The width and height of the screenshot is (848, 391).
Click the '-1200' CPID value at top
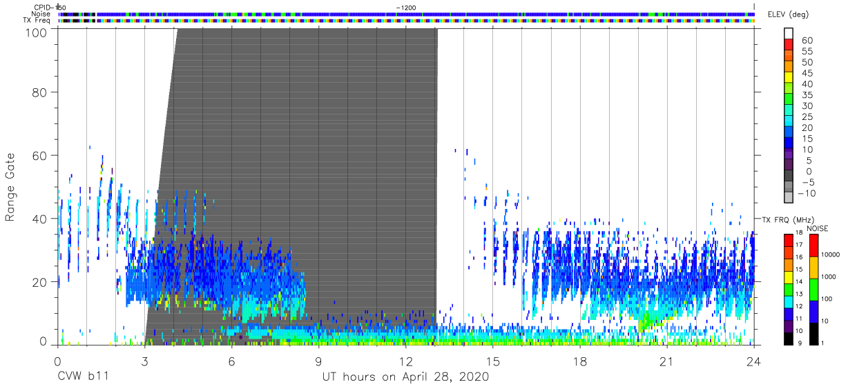pyautogui.click(x=406, y=7)
